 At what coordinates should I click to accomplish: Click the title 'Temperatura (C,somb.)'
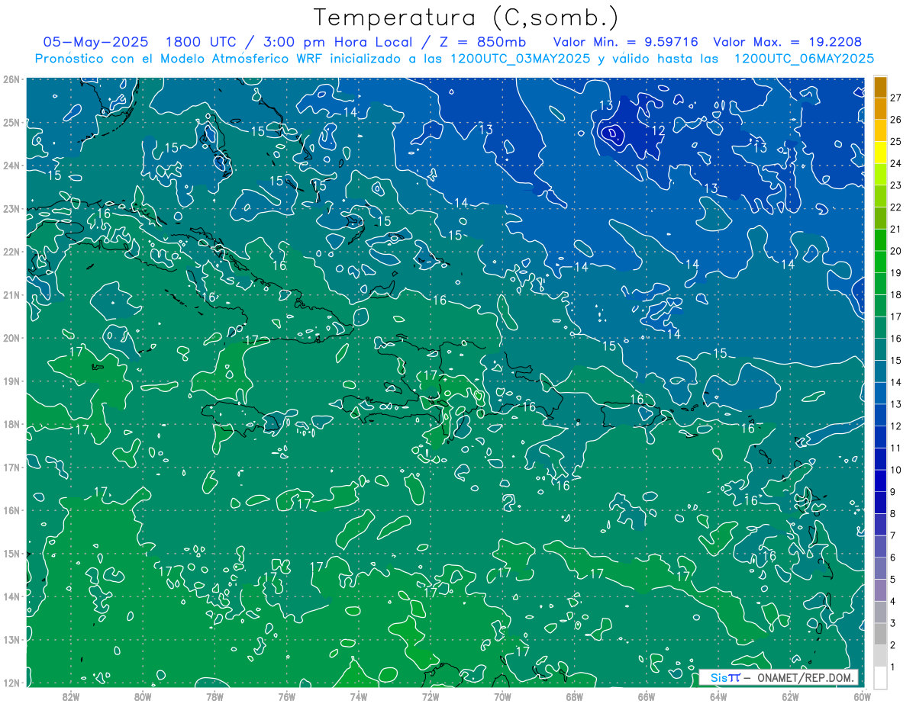(x=466, y=18)
